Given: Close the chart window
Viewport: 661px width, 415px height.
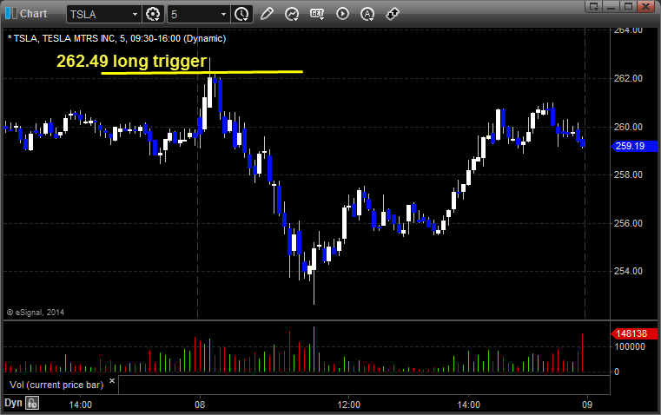Looking at the screenshot, I should click(645, 6).
